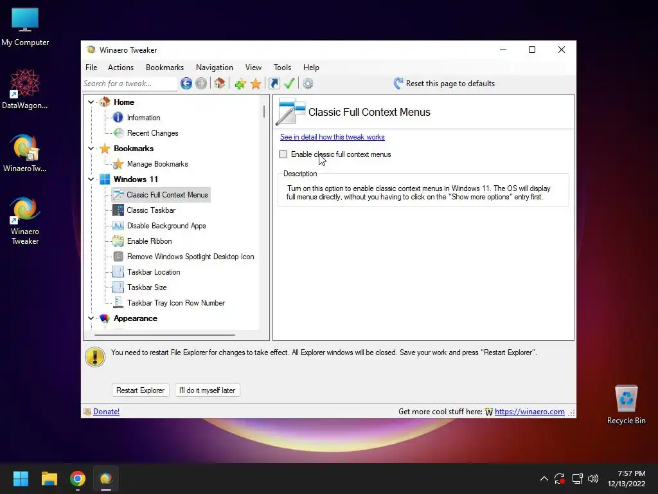Select the Appearance category heading
This screenshot has height=494, width=658.
(135, 318)
